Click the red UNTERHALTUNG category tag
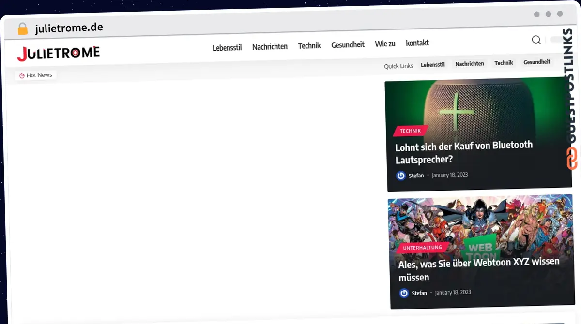This screenshot has width=581, height=324. coord(422,248)
